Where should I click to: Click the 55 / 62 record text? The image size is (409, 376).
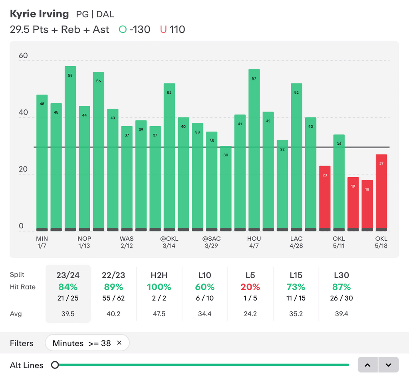click(x=113, y=298)
